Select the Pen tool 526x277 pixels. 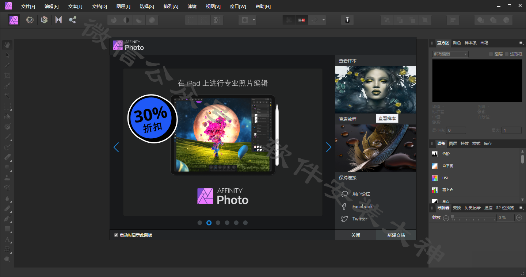[7, 219]
